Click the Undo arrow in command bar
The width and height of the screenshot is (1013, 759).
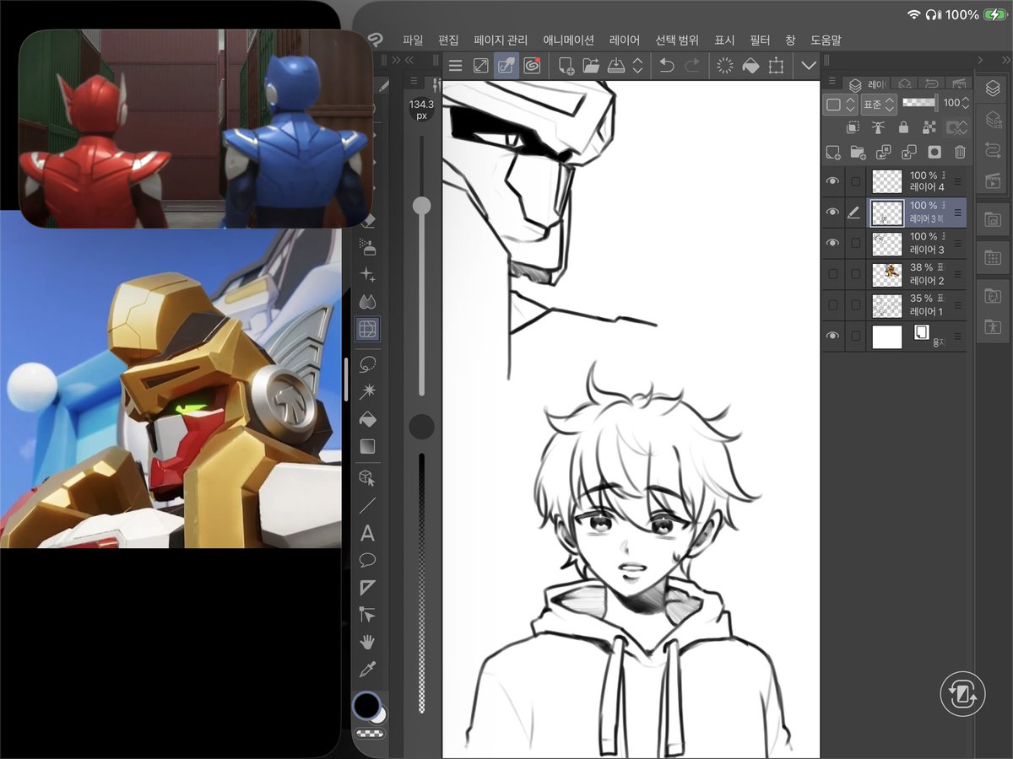pos(667,66)
